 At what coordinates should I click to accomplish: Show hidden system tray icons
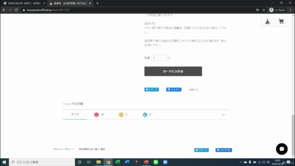pos(241,162)
